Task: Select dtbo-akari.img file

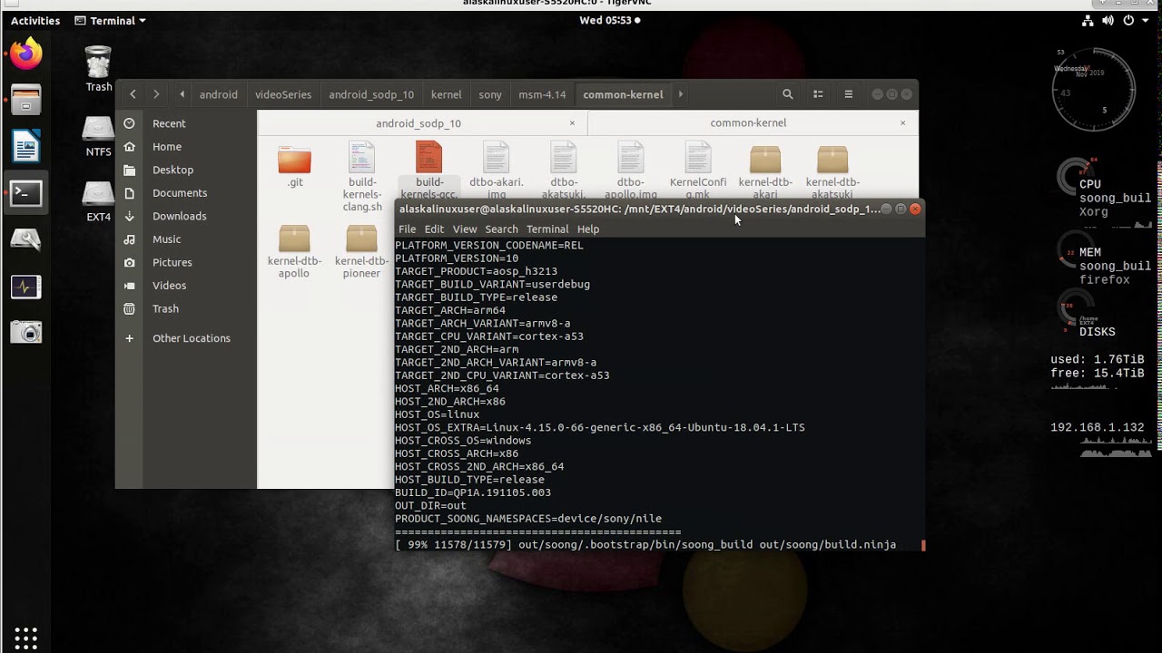Action: 496,171
